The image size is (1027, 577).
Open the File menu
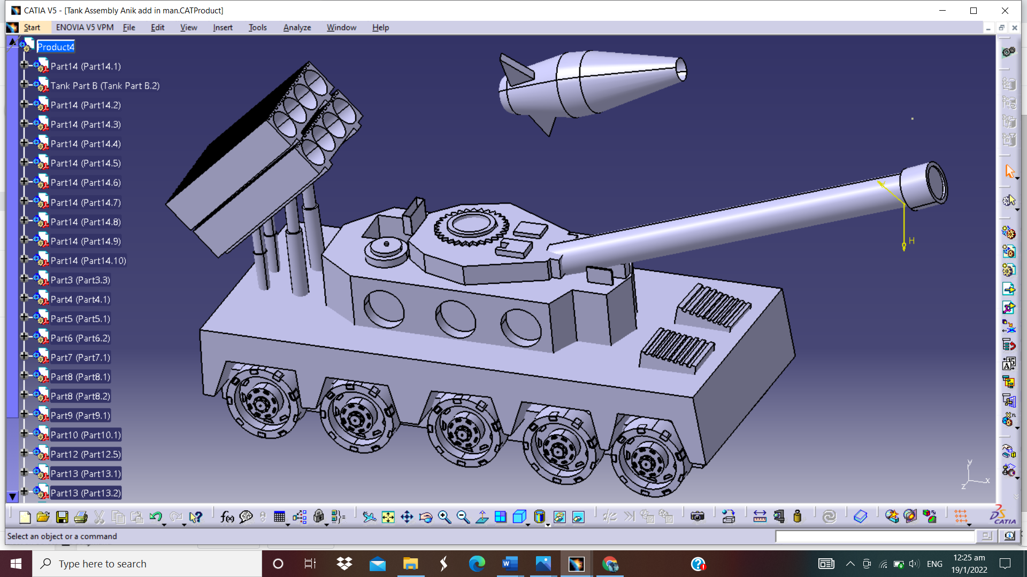(129, 27)
